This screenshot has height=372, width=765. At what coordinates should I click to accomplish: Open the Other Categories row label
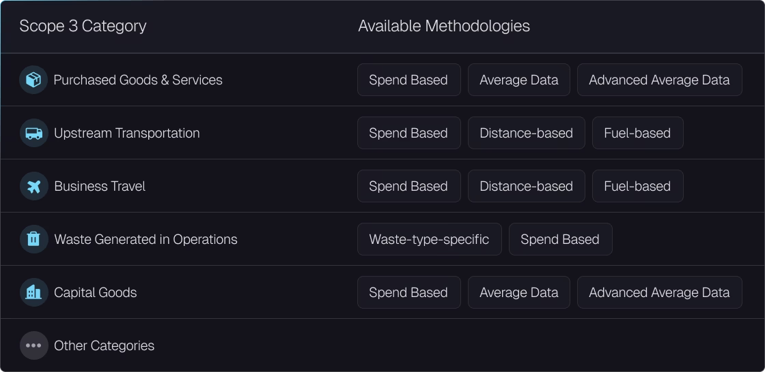click(x=105, y=345)
